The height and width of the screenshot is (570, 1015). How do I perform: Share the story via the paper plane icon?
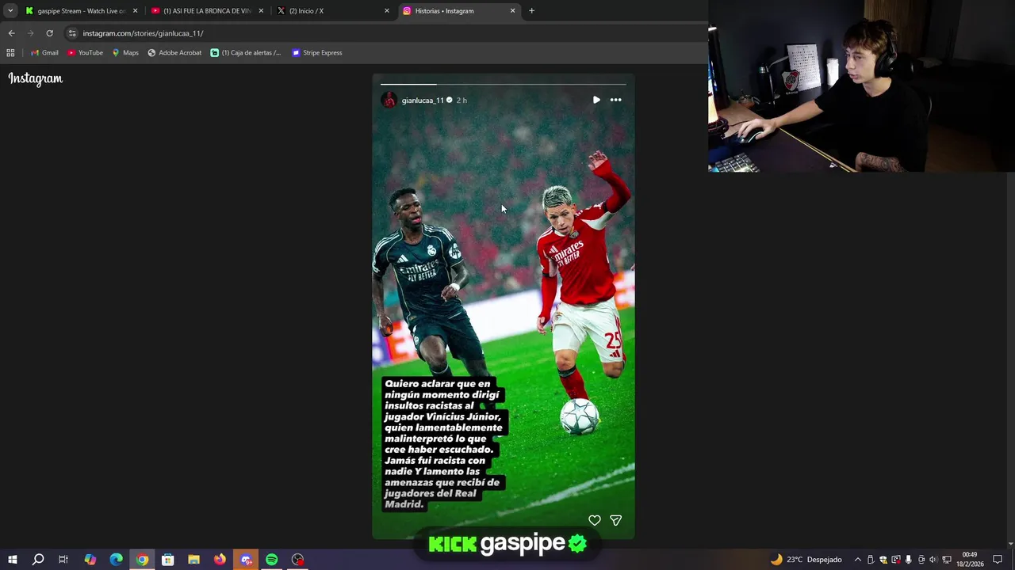tap(615, 520)
